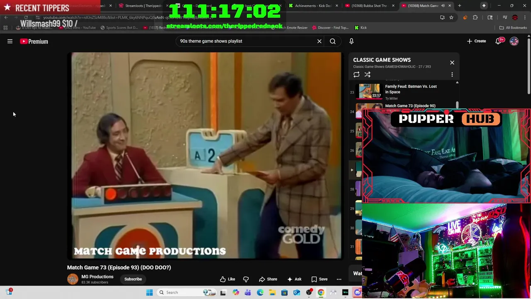This screenshot has height=299, width=531.
Task: Open more video actions ellipsis
Action: tap(339, 279)
